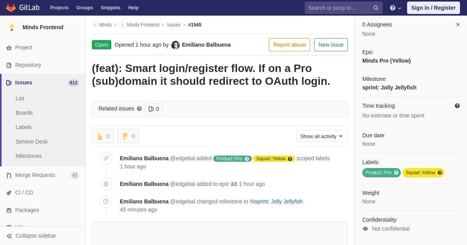The width and height of the screenshot is (467, 245).
Task: Click the Collapse sidebar text
Action: pos(36,236)
